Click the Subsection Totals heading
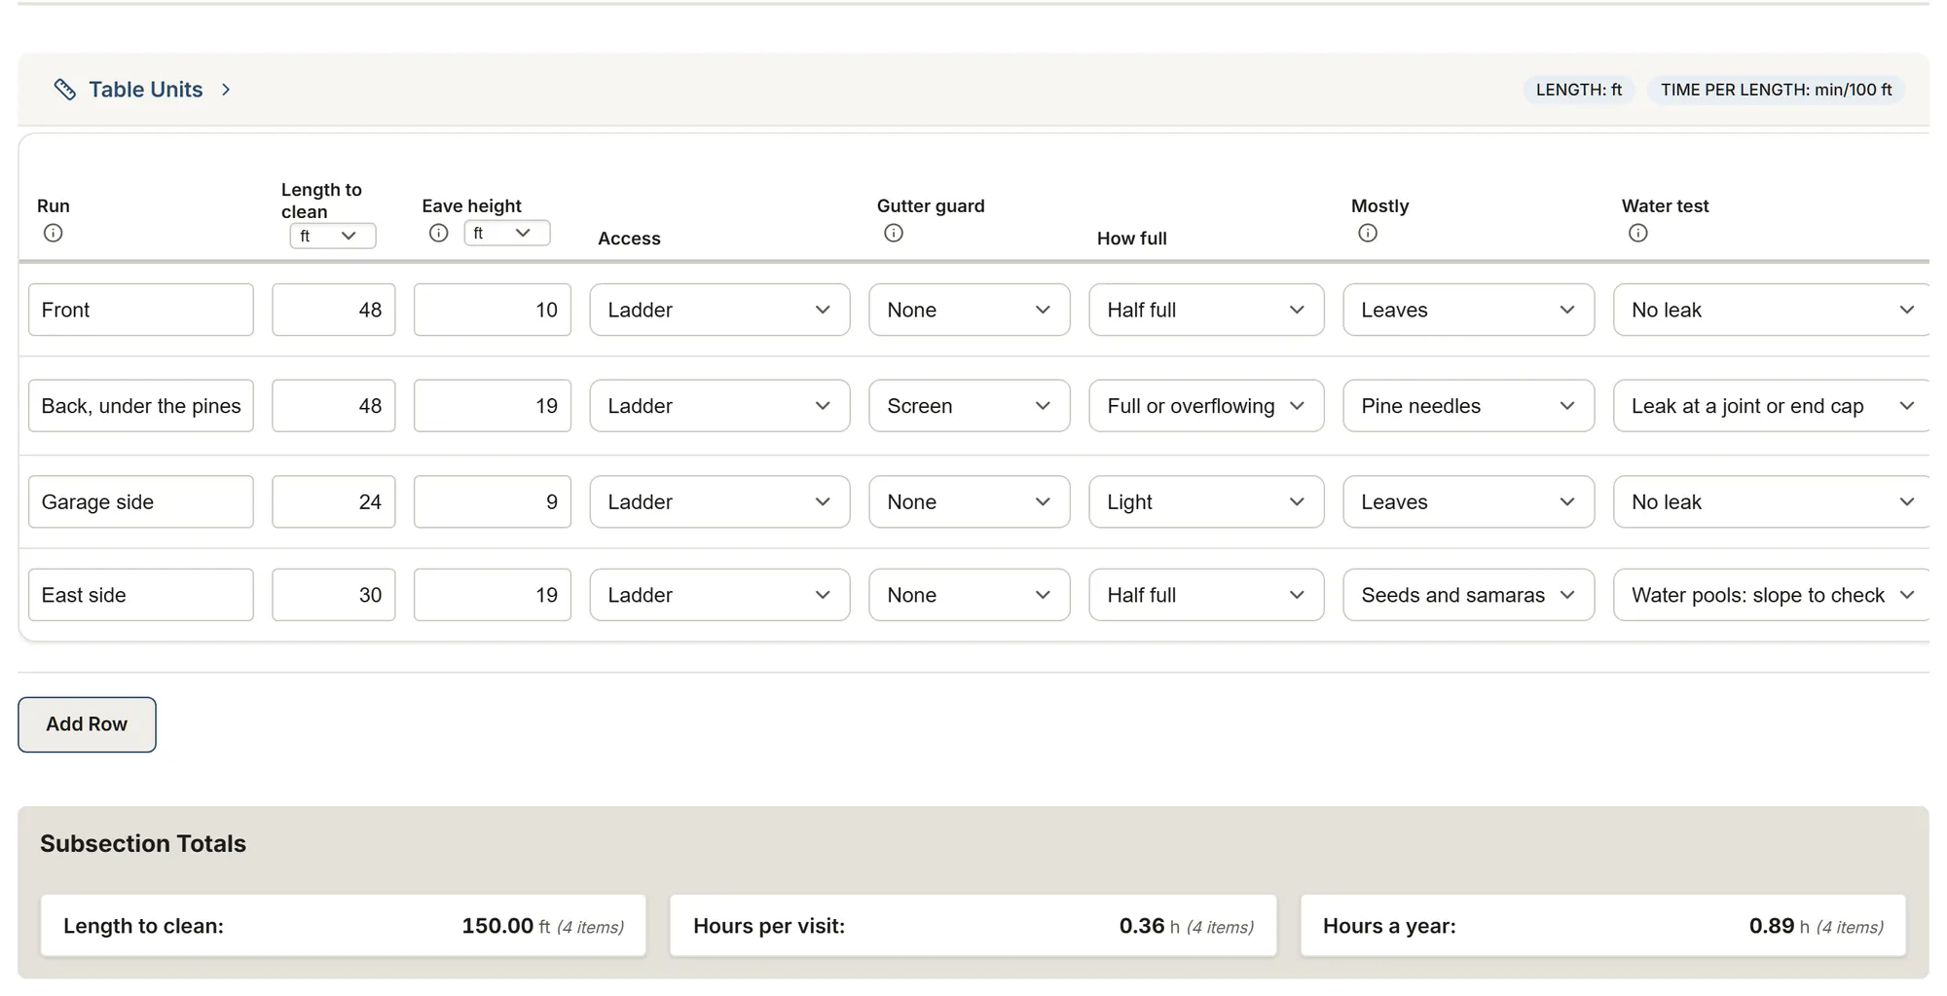The height and width of the screenshot is (996, 1947). coord(143,843)
